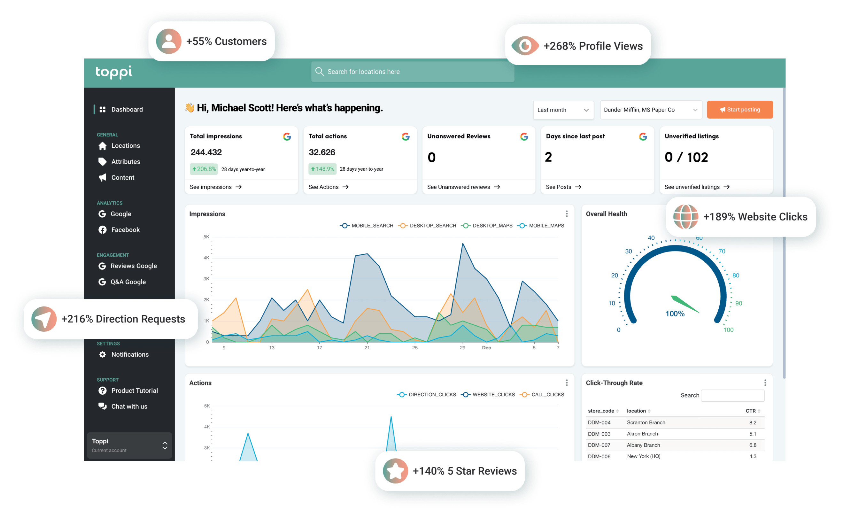Click the Chat with us bubble icon

pos(102,407)
